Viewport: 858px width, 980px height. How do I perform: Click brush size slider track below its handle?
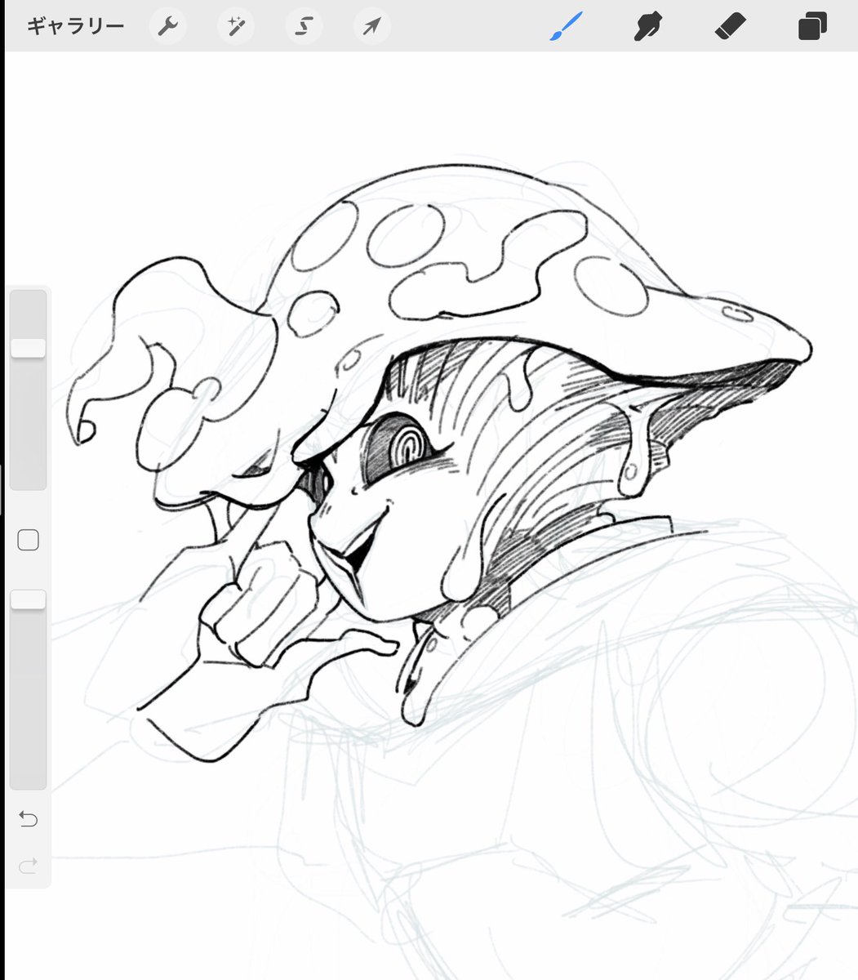click(28, 425)
